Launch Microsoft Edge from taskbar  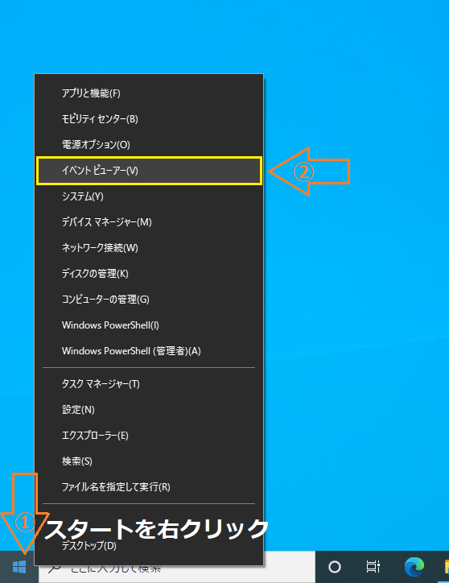click(414, 567)
